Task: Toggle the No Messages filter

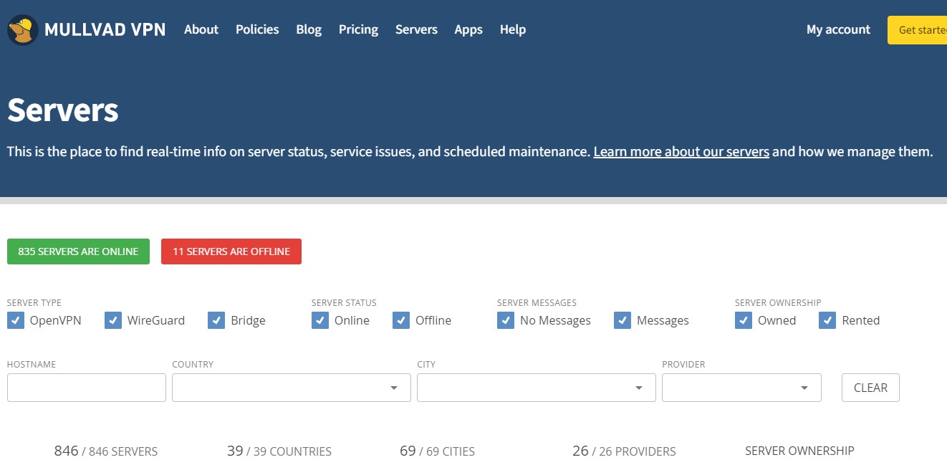Action: 506,320
